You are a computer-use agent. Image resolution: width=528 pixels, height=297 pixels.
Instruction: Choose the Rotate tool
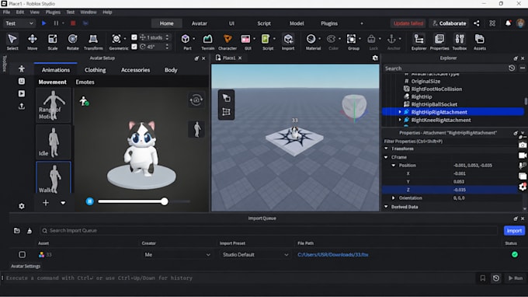72,42
